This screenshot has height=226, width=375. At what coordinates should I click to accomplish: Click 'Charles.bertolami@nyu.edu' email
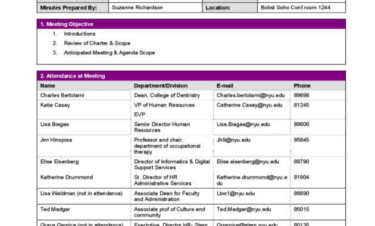tap(251, 95)
